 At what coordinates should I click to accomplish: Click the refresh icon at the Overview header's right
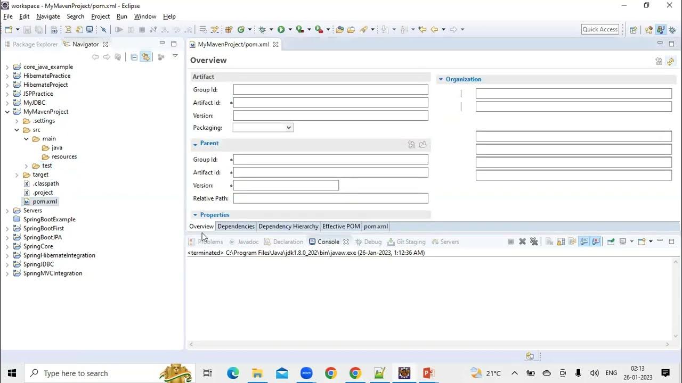[671, 62]
